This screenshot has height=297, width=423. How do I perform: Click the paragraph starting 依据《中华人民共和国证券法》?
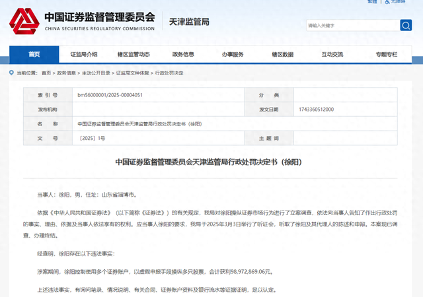(210, 224)
